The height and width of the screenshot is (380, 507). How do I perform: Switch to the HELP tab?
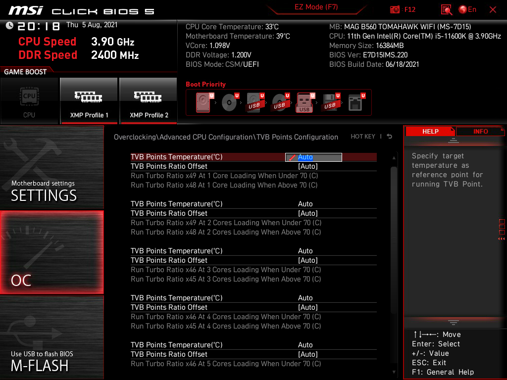coord(430,132)
